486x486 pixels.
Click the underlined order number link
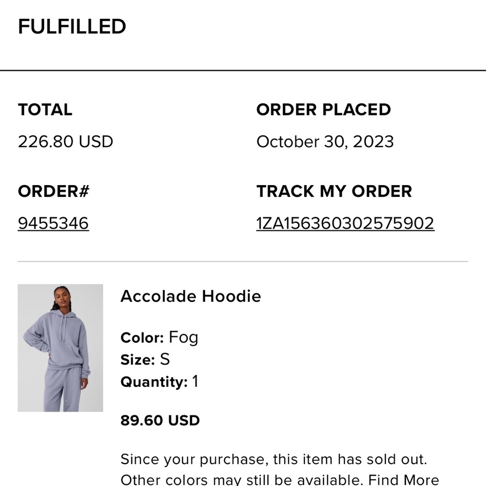(x=52, y=223)
